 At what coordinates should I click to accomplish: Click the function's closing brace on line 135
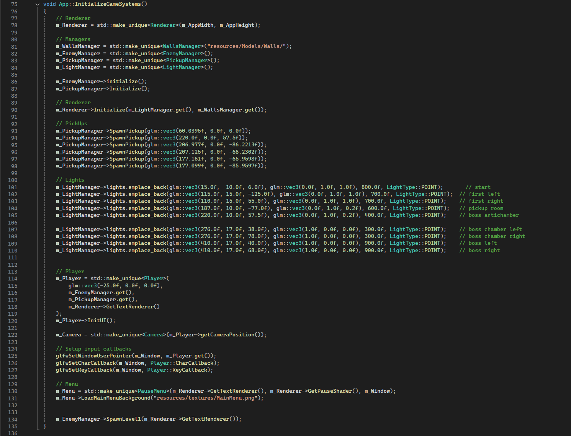click(45, 426)
